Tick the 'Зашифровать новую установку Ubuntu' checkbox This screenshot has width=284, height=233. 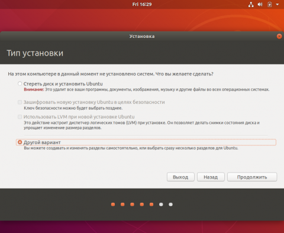pyautogui.click(x=20, y=102)
